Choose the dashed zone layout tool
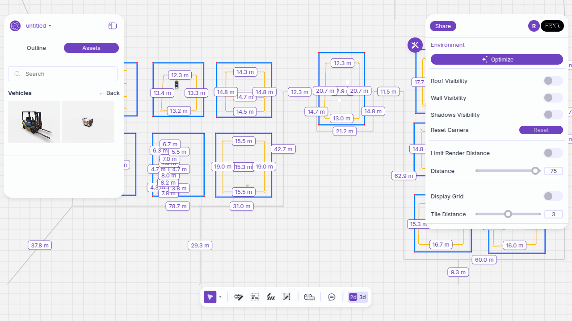 [255, 297]
